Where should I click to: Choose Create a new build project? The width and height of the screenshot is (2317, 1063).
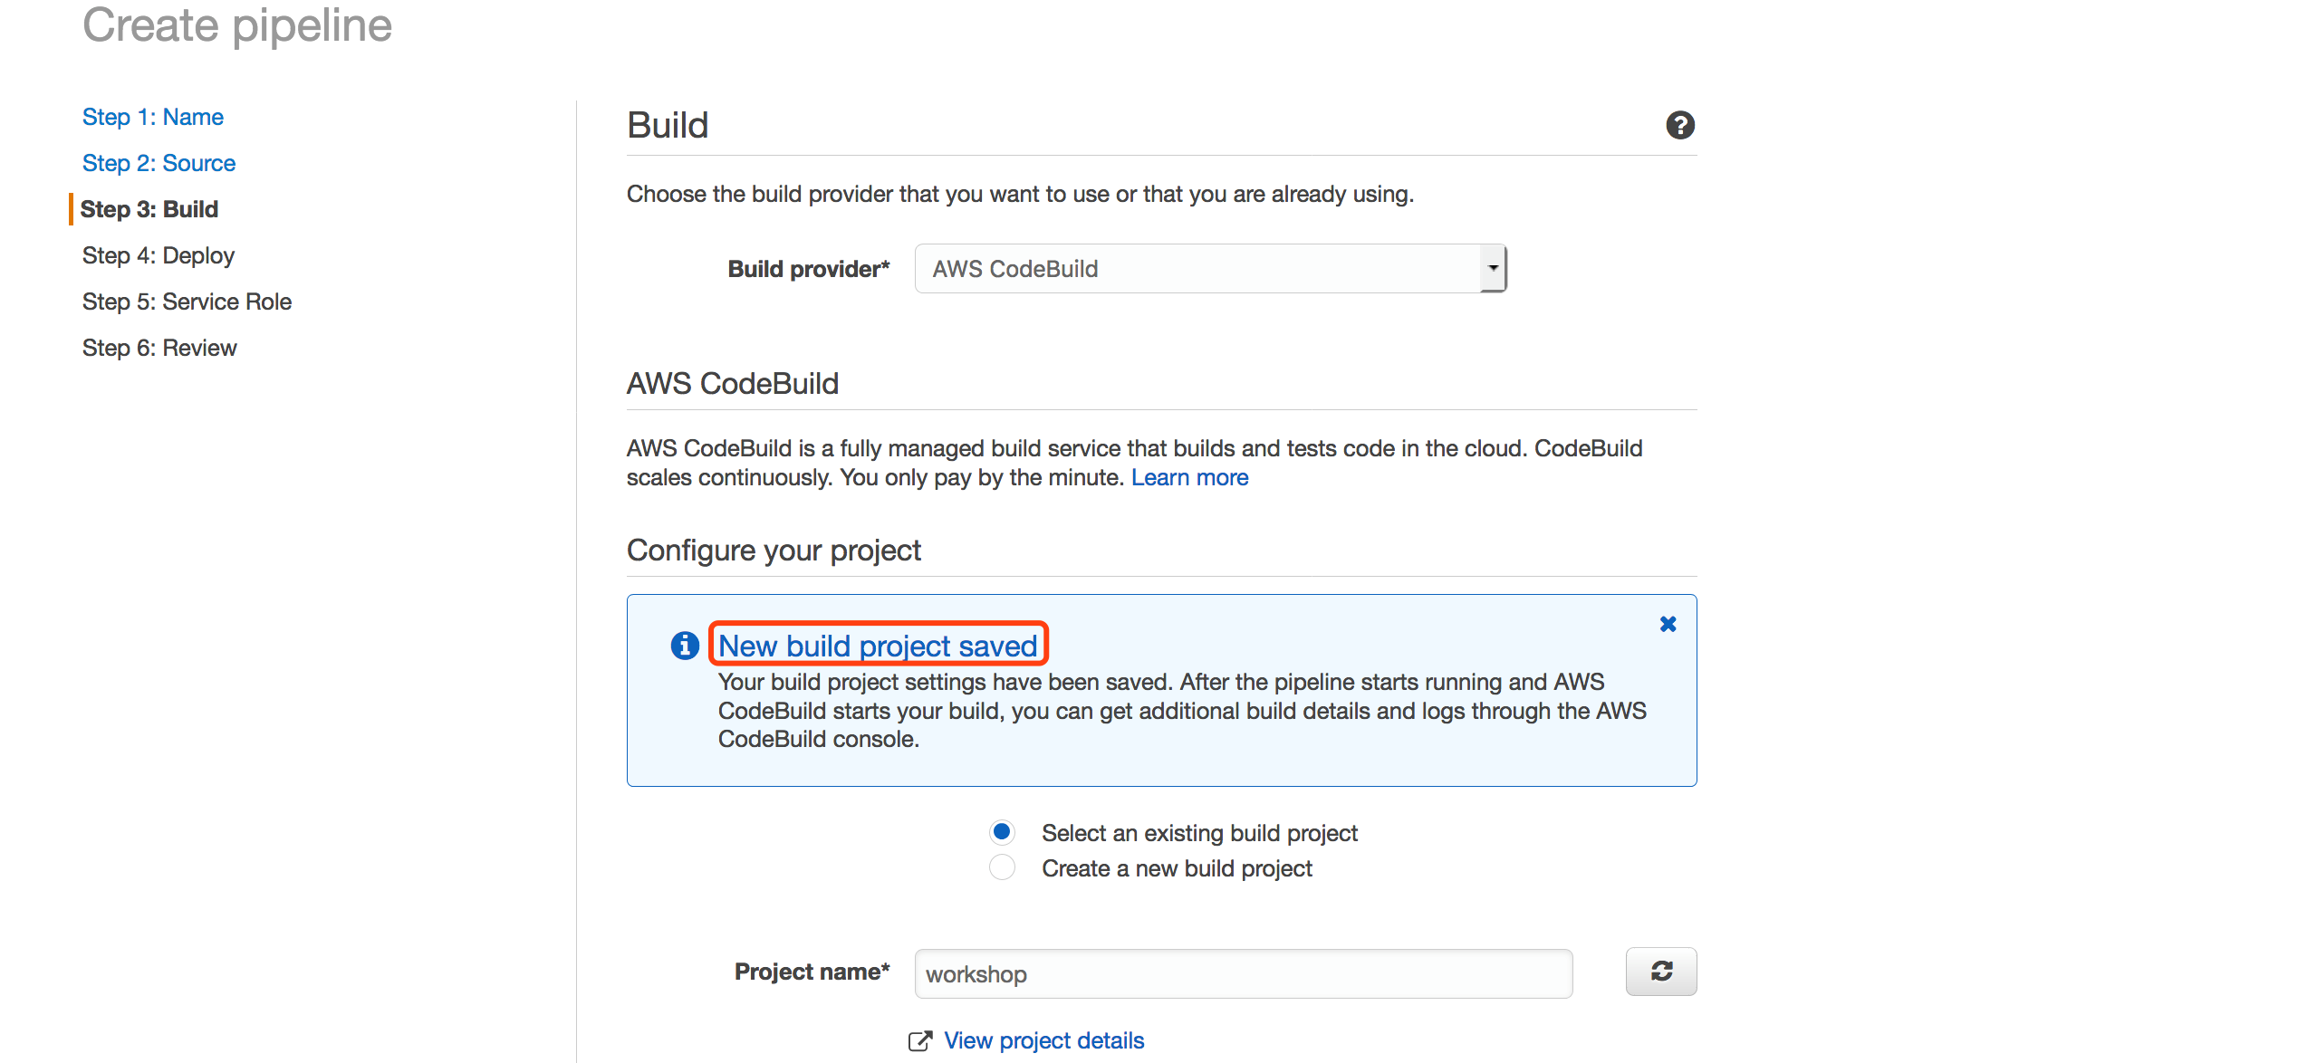tap(1002, 867)
